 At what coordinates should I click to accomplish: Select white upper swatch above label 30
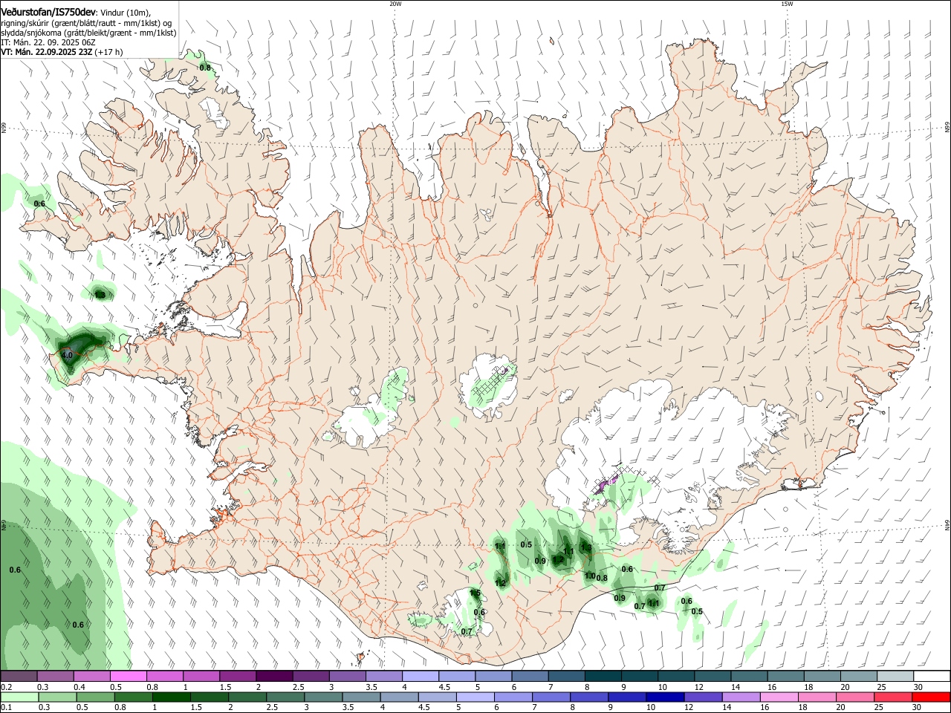(x=932, y=676)
